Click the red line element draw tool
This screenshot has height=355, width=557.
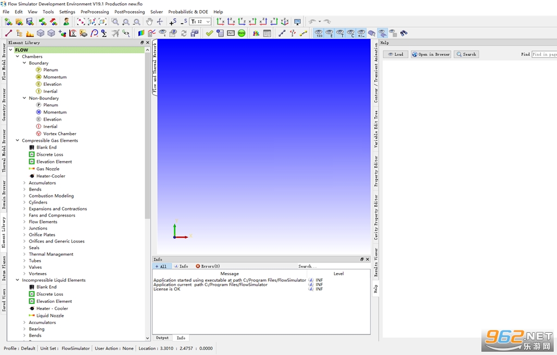point(9,33)
